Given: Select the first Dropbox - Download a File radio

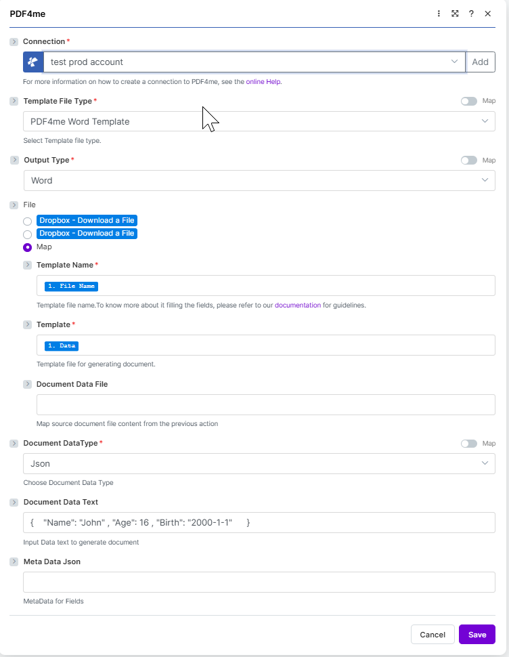Looking at the screenshot, I should (28, 221).
